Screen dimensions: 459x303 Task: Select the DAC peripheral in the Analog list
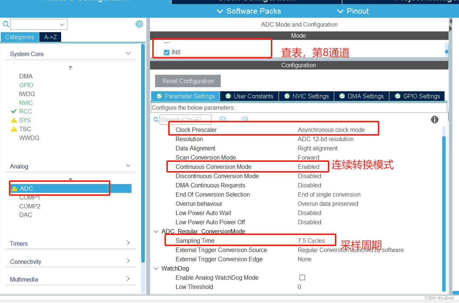click(26, 215)
